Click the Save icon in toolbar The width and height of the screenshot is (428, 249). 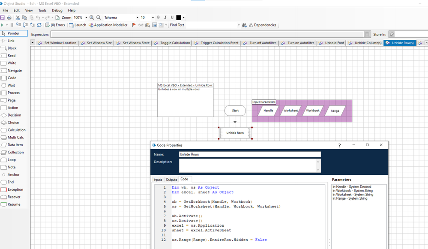coord(3,18)
